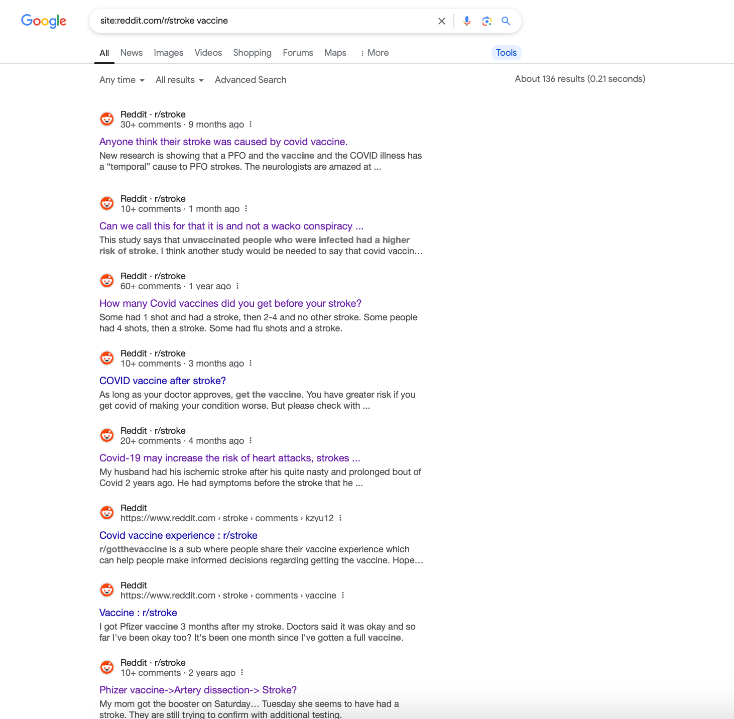This screenshot has height=719, width=734.
Task: Toggle the Tools button
Action: tap(506, 53)
